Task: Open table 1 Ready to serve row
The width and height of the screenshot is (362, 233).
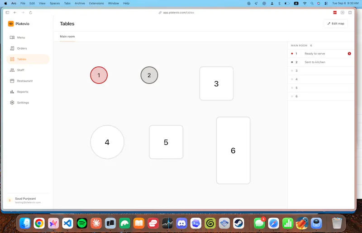Action: tap(321, 54)
